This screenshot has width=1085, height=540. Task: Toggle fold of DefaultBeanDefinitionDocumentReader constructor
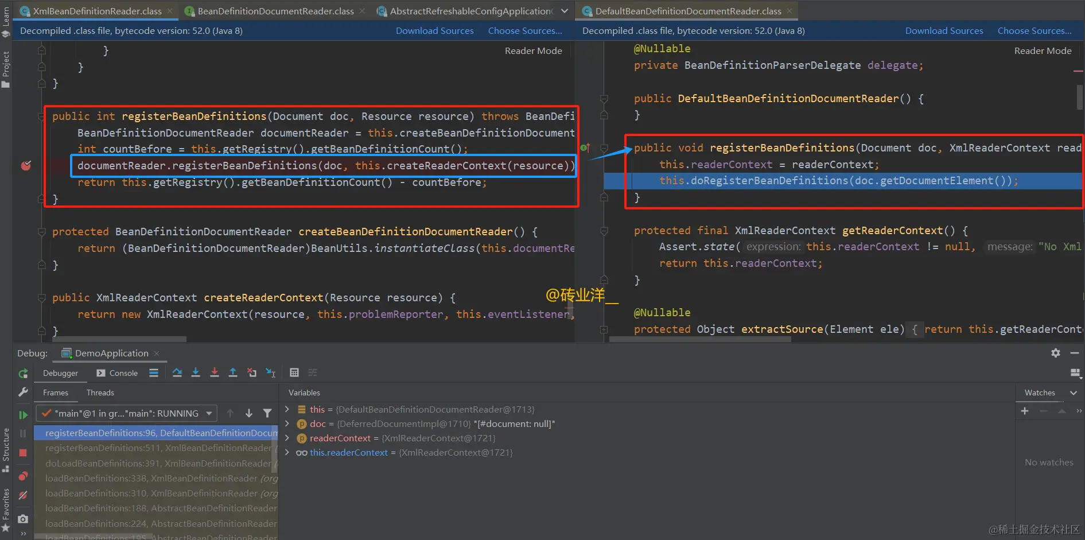pyautogui.click(x=604, y=99)
